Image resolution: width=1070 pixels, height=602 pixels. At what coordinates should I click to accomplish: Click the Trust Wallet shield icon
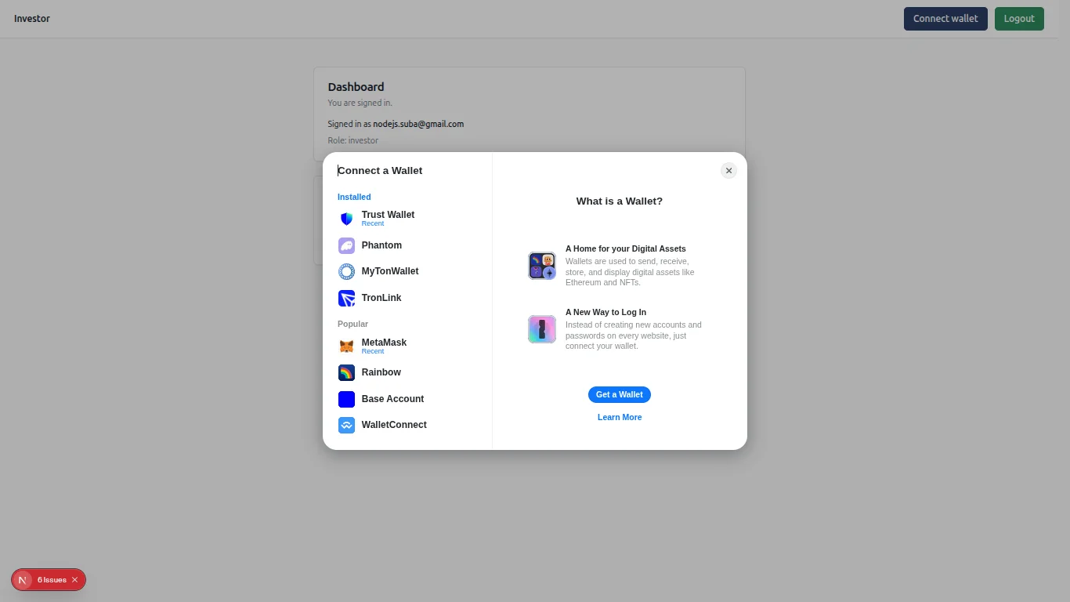point(346,219)
